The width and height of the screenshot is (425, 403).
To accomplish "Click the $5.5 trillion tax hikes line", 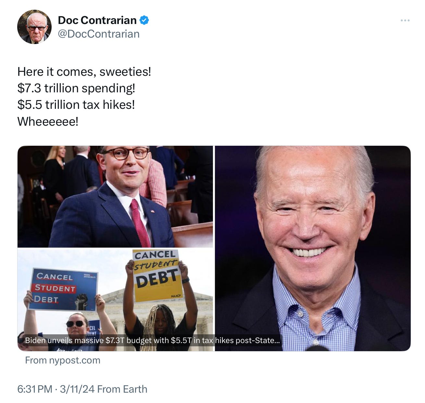I will tap(76, 105).
